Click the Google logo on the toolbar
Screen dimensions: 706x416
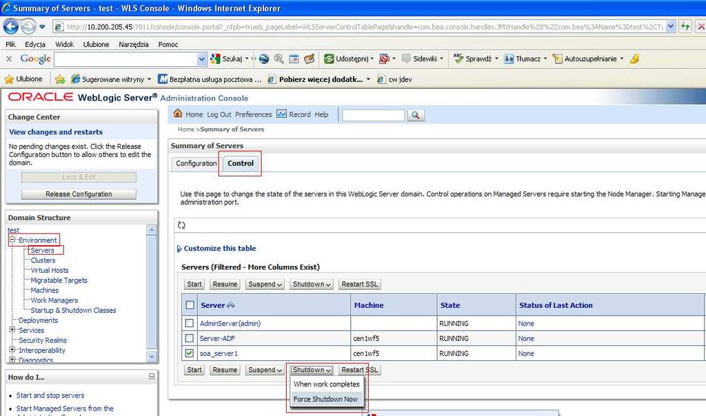(36, 59)
